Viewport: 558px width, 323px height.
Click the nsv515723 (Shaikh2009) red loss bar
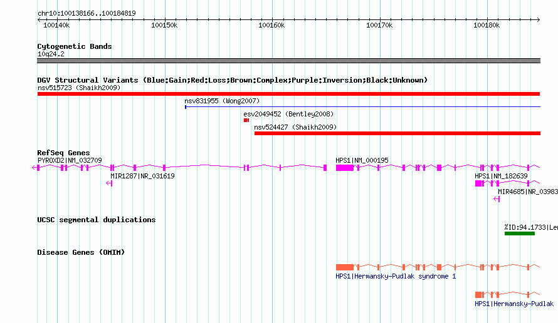click(288, 94)
